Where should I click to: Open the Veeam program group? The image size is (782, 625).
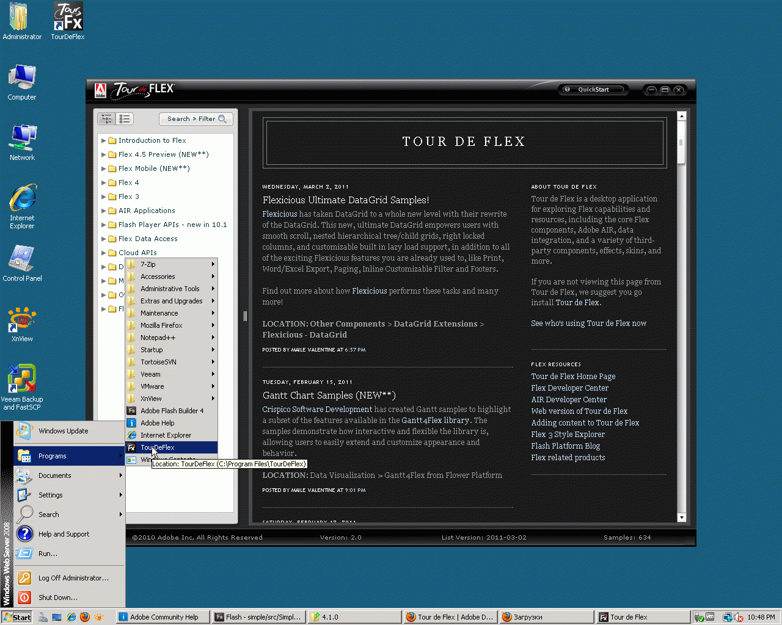(x=171, y=374)
